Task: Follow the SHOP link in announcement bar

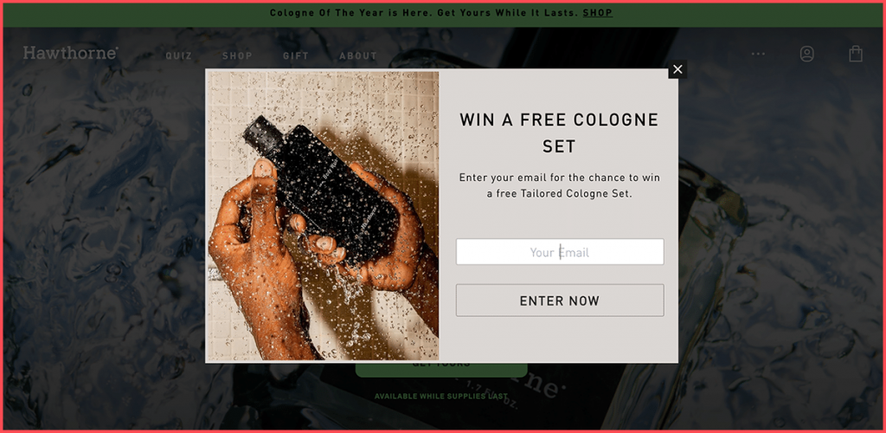Action: (x=598, y=13)
